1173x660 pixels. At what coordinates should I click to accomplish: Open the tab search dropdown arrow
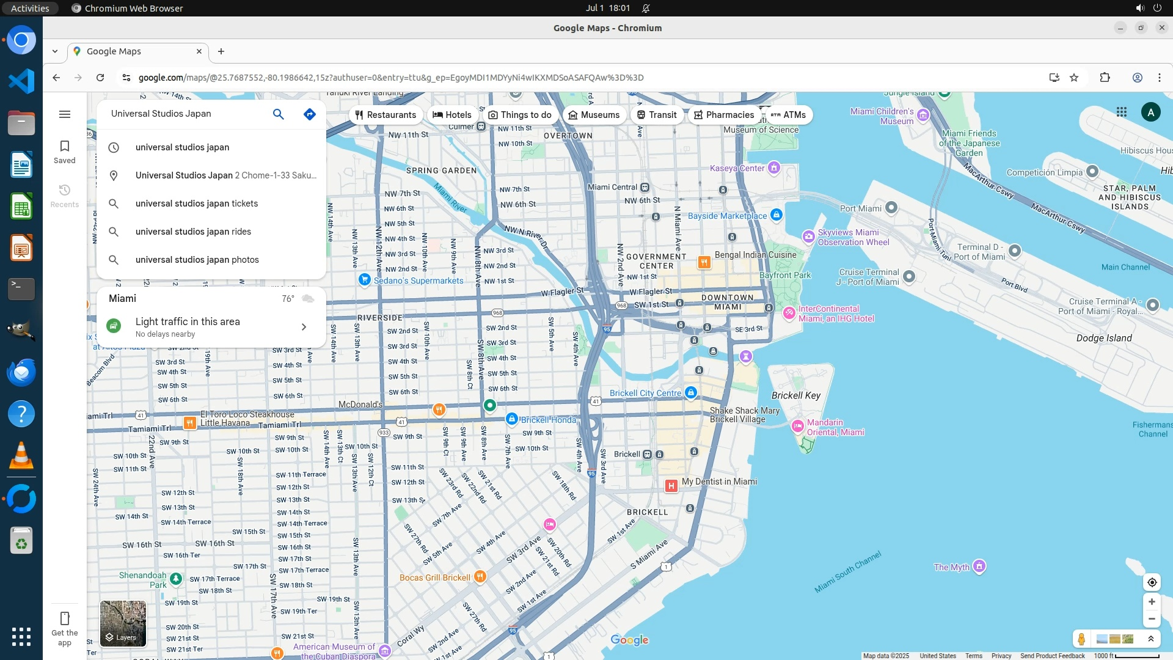[55, 51]
